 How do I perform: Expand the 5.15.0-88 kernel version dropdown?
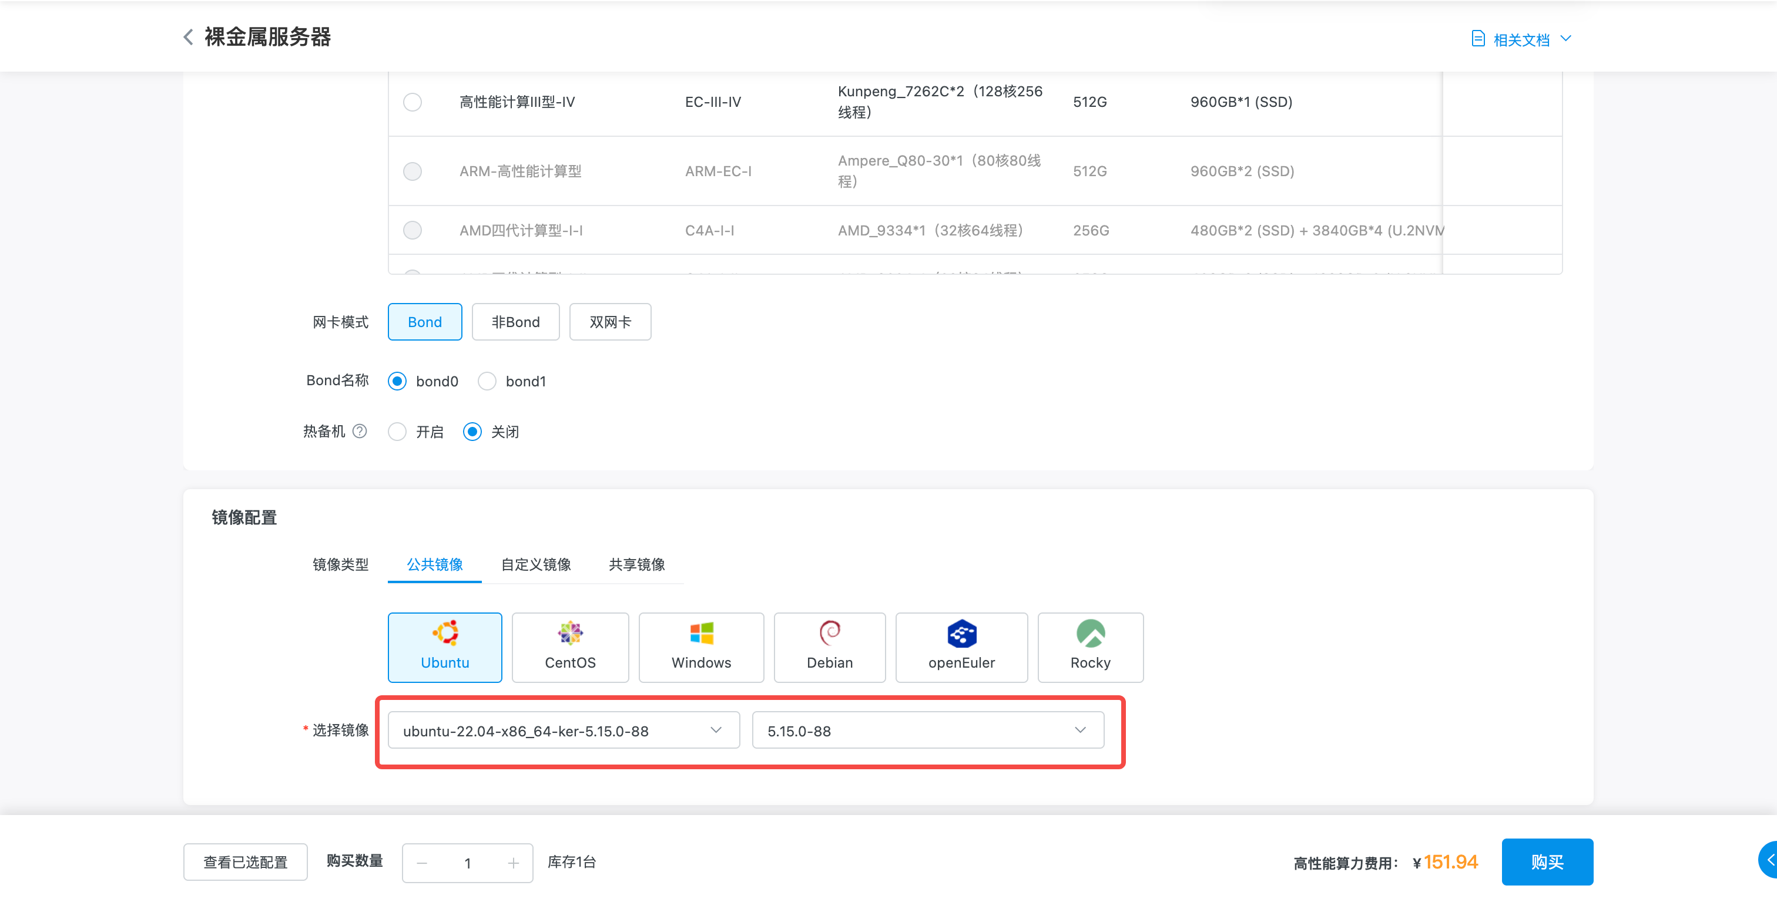[x=927, y=730]
